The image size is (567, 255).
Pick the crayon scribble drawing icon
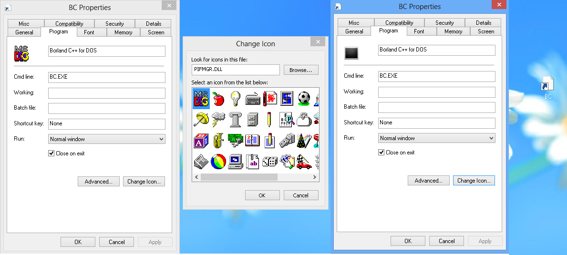[270, 98]
